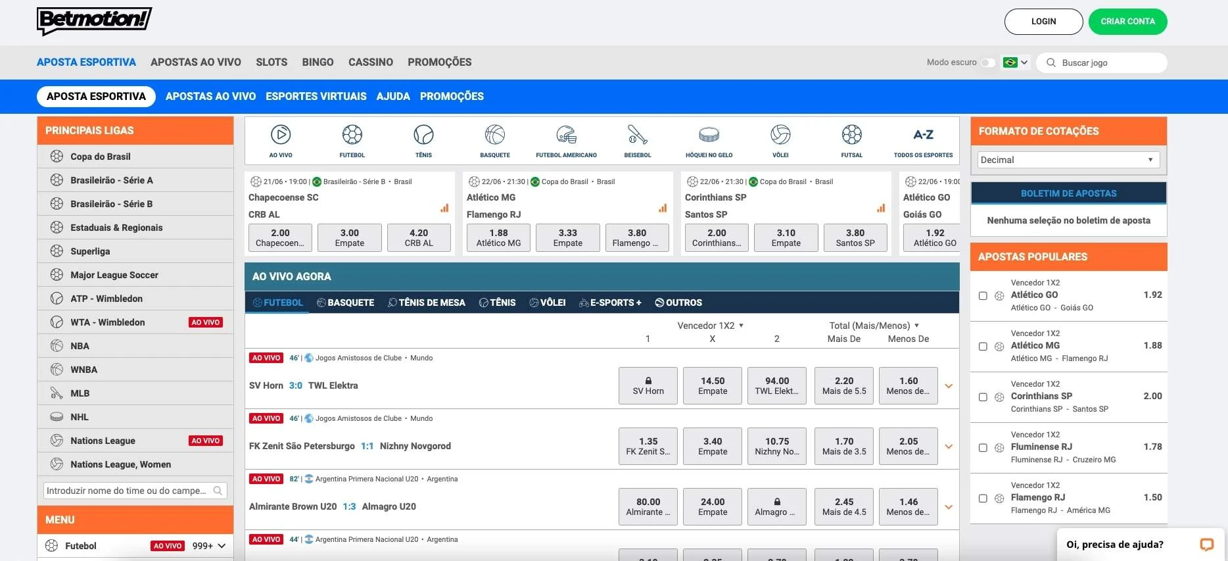The width and height of the screenshot is (1228, 561).
Task: Check the Fluminense RJ popular bet
Action: [x=983, y=448]
